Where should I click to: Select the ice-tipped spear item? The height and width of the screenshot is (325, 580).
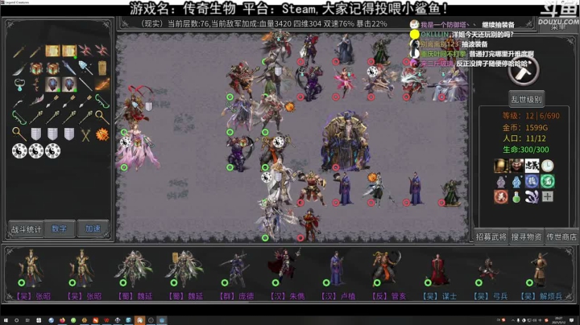point(85,68)
